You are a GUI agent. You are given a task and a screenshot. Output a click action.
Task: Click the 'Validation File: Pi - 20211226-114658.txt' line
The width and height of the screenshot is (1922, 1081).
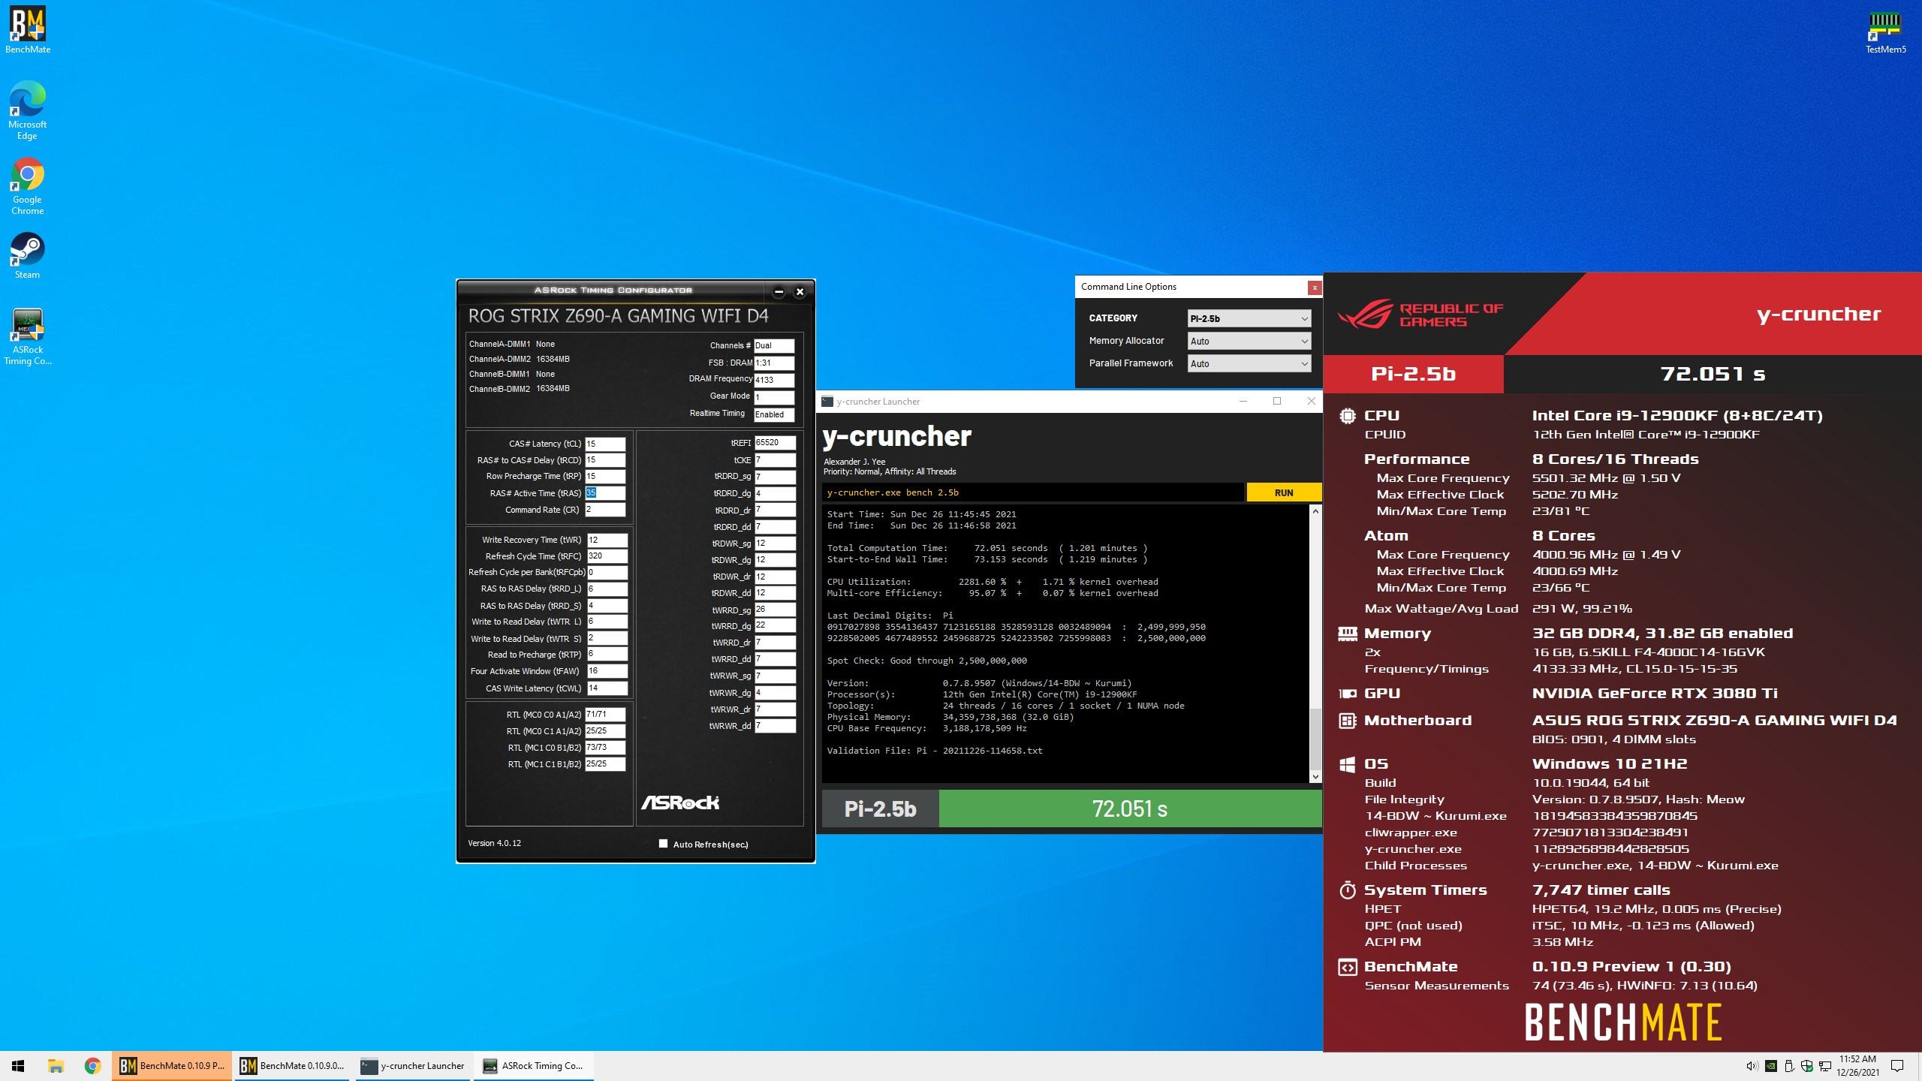[x=935, y=751]
